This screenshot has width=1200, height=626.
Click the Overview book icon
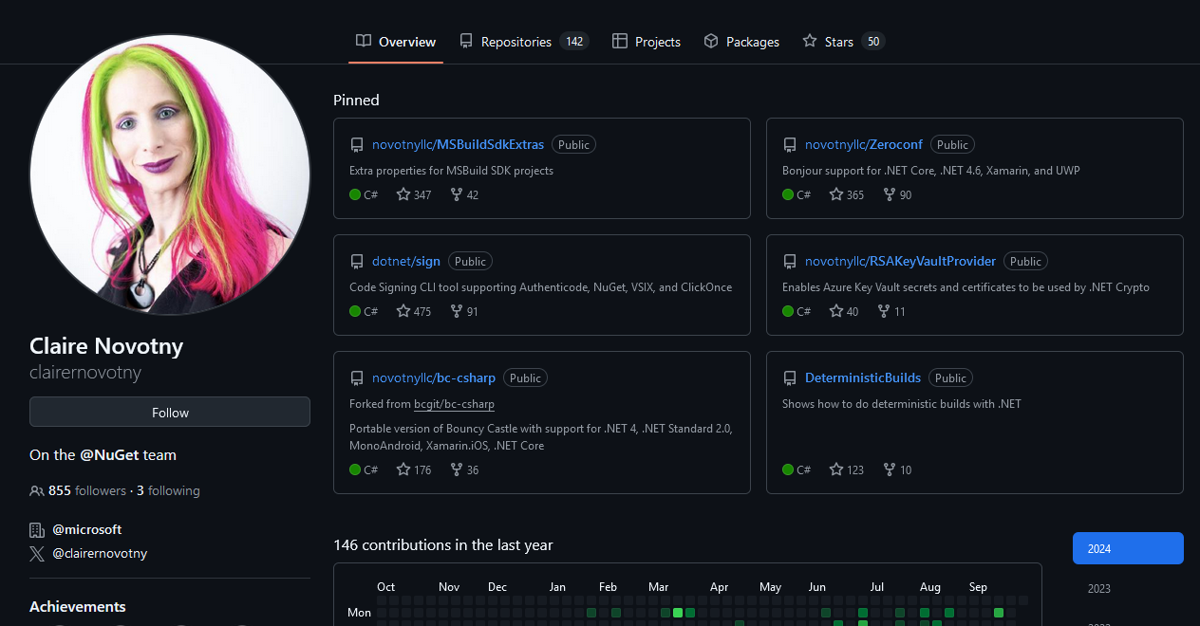click(364, 41)
